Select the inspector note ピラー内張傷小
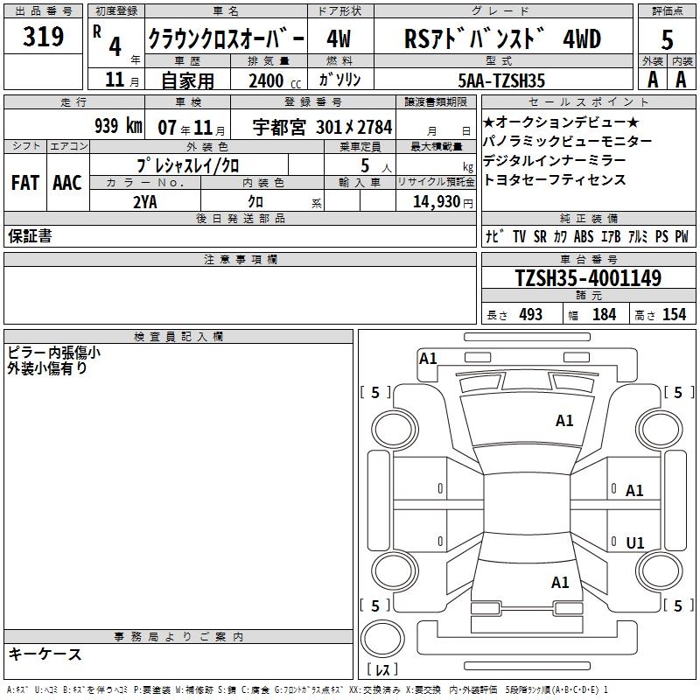 click(x=54, y=353)
